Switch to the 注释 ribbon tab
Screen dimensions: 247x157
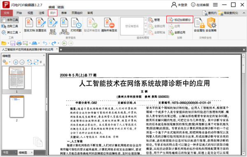(42, 13)
